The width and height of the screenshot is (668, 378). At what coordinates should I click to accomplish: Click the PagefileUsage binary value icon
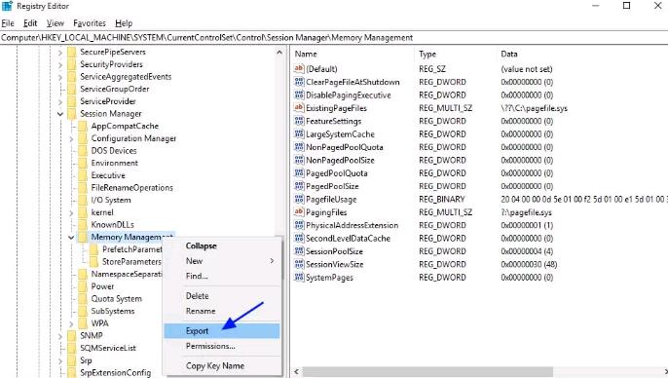[x=299, y=199]
